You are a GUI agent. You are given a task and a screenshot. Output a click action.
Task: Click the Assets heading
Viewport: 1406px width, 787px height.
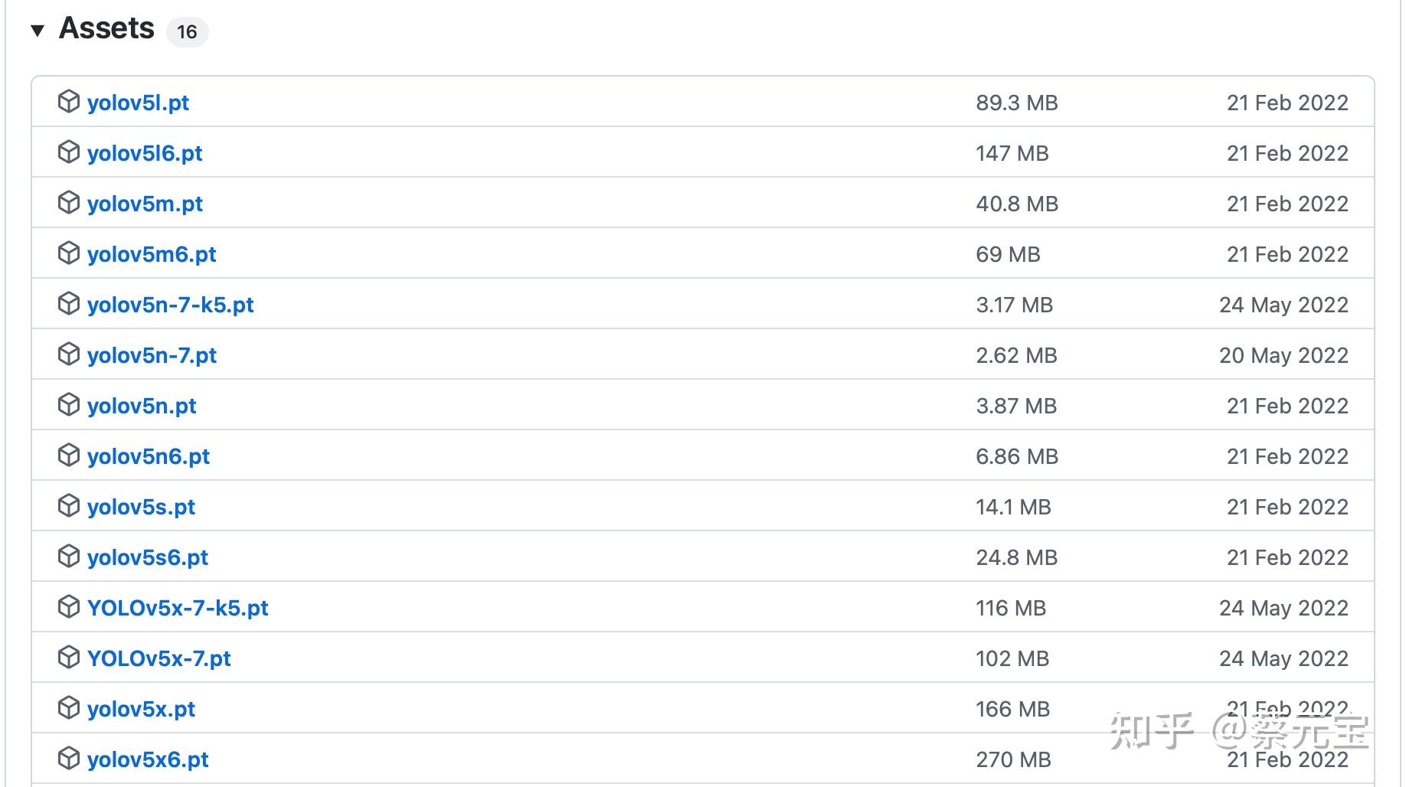106,28
